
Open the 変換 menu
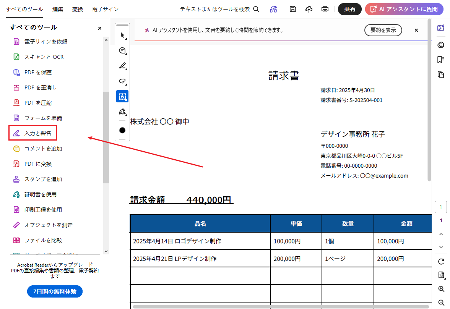[78, 9]
